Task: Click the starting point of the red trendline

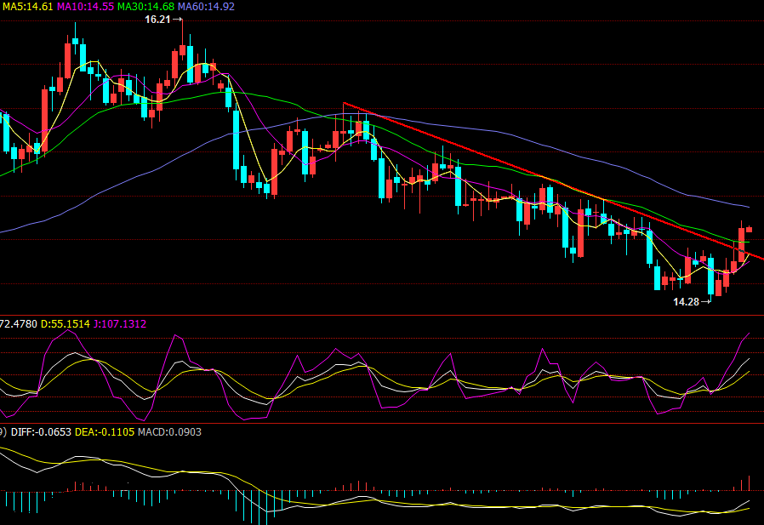Action: (x=344, y=104)
